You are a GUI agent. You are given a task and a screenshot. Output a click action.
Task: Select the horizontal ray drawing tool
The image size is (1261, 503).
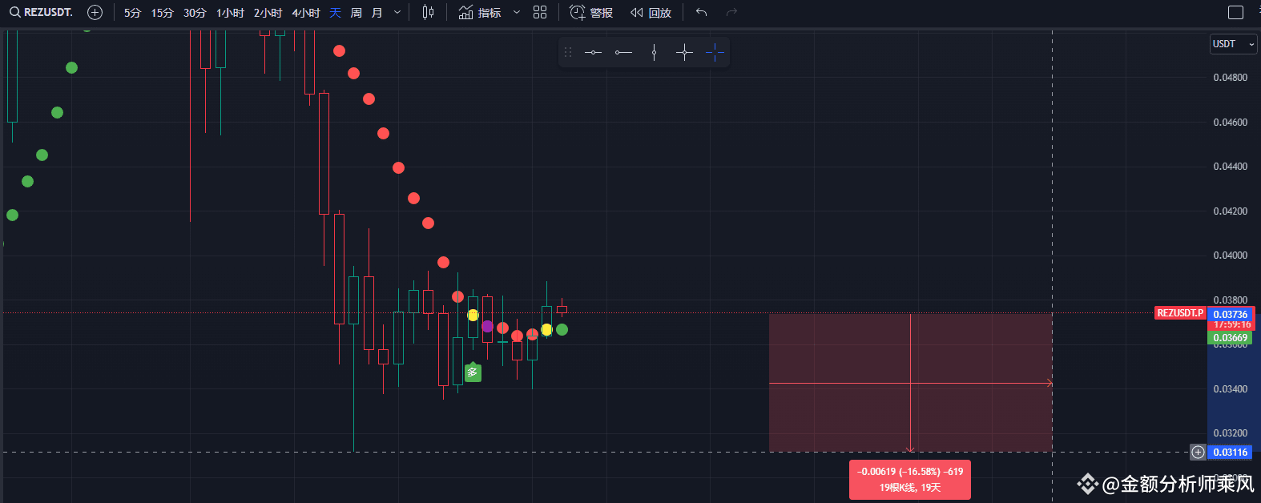(x=623, y=52)
